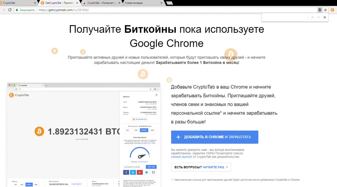Jump to previous find result arrow
Image resolution: width=337 pixels, height=187 pixels.
pyautogui.click(x=312, y=17)
